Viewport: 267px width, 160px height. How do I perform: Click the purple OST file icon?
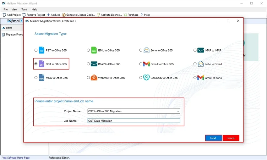point(41,64)
